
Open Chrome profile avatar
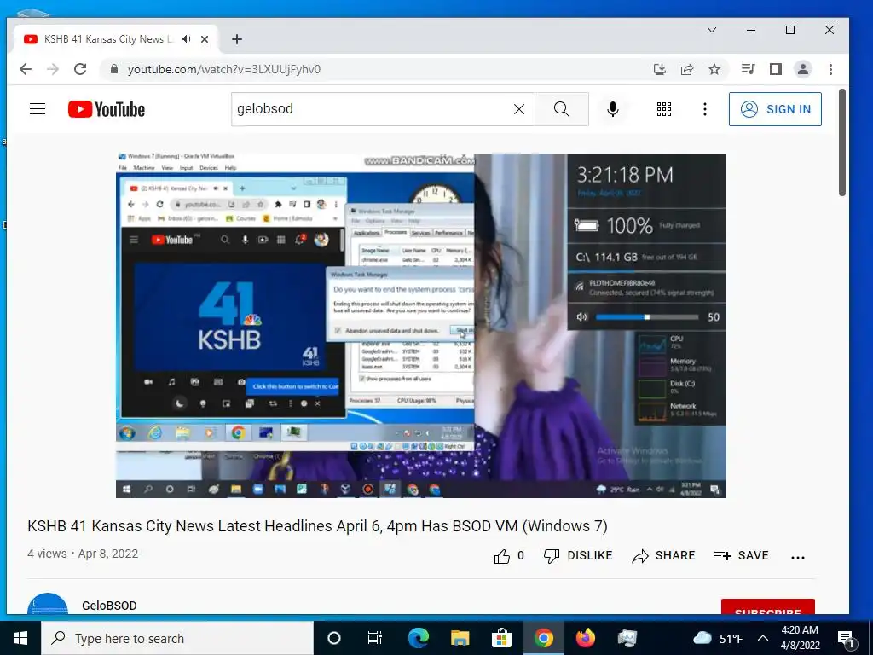tap(803, 69)
